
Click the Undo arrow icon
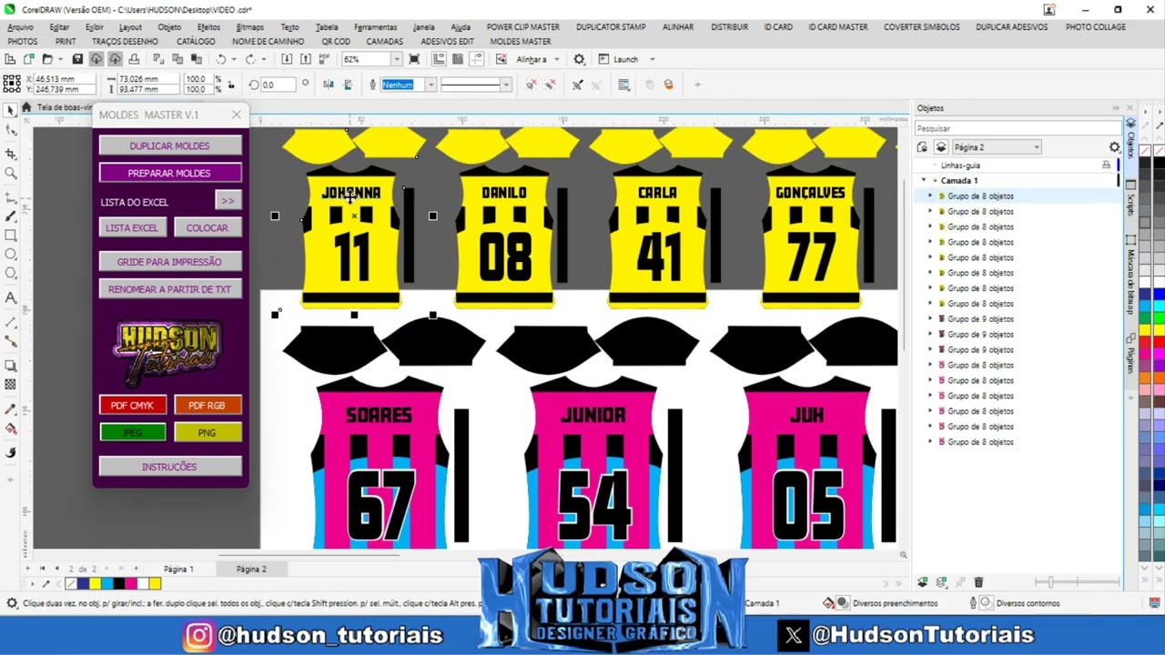[221, 59]
